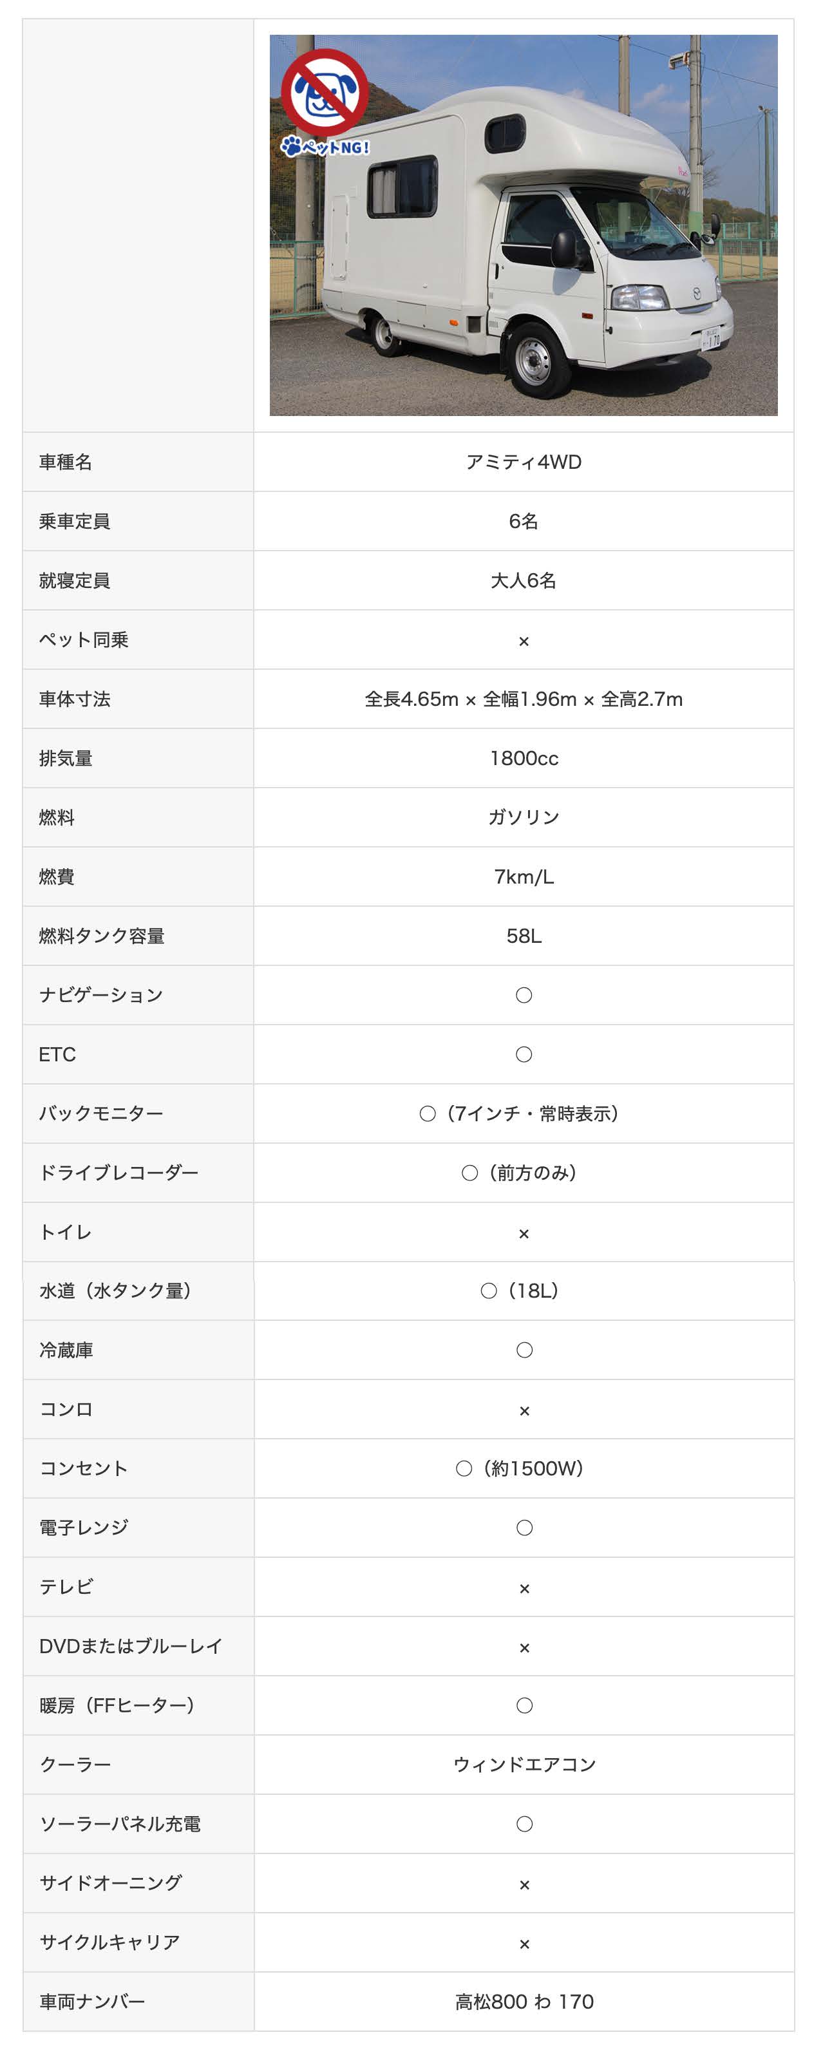Image resolution: width=823 pixels, height=2046 pixels.
Task: Click the ウィンドエアコン cooler value
Action: (x=524, y=1764)
